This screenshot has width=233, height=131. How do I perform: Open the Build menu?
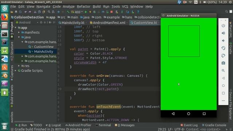(97, 7)
